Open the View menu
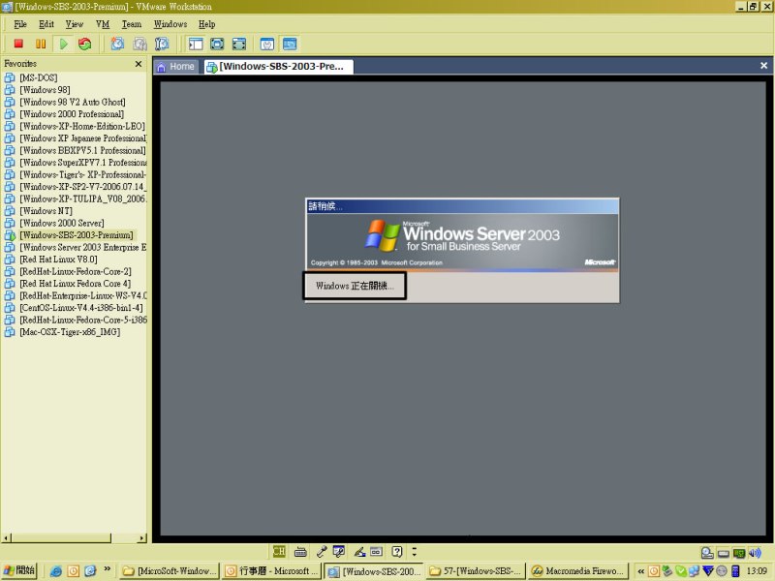The image size is (775, 581). pyautogui.click(x=75, y=24)
